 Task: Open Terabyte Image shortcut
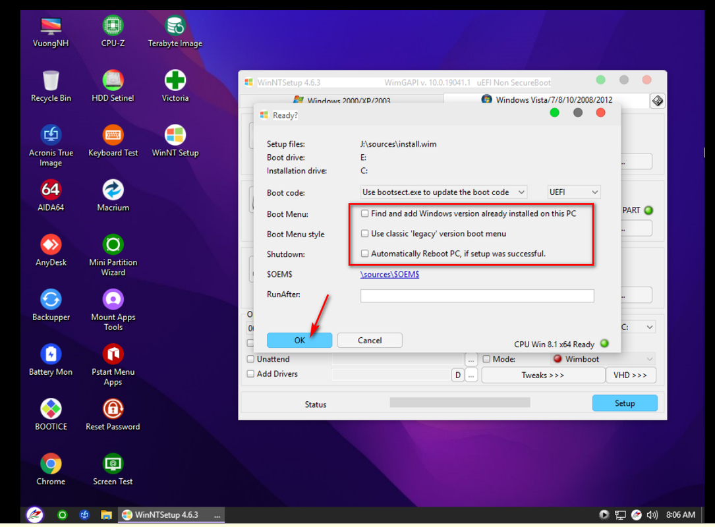click(175, 32)
